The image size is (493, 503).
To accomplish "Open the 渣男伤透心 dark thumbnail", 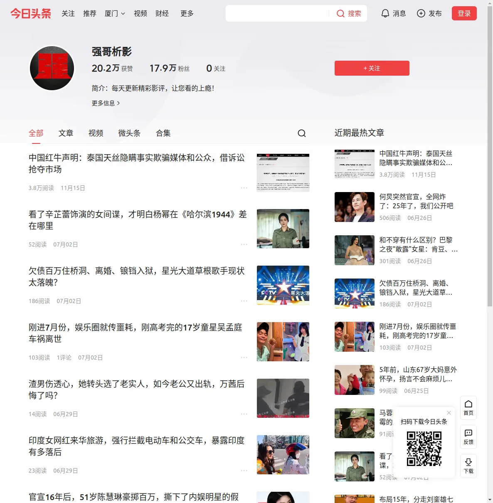I will click(x=283, y=398).
